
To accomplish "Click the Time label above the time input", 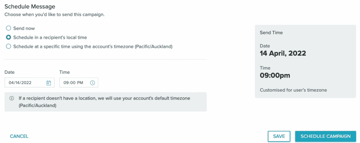I will click(65, 72).
